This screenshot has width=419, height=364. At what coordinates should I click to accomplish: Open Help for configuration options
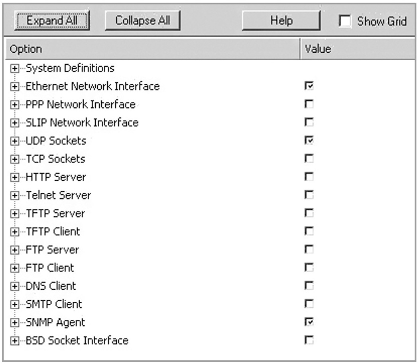tap(281, 20)
